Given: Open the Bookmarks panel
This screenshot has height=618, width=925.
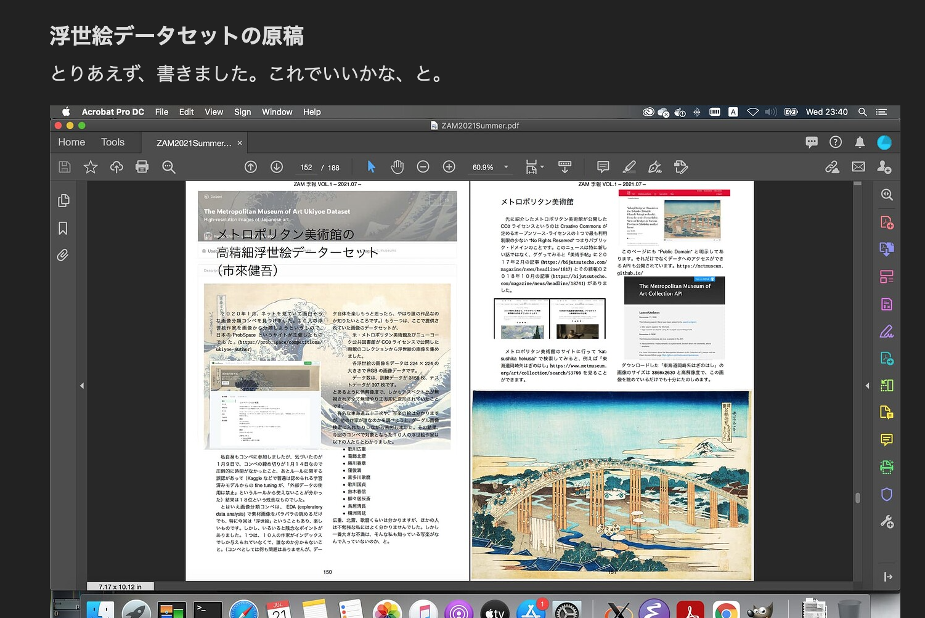Looking at the screenshot, I should [x=63, y=228].
